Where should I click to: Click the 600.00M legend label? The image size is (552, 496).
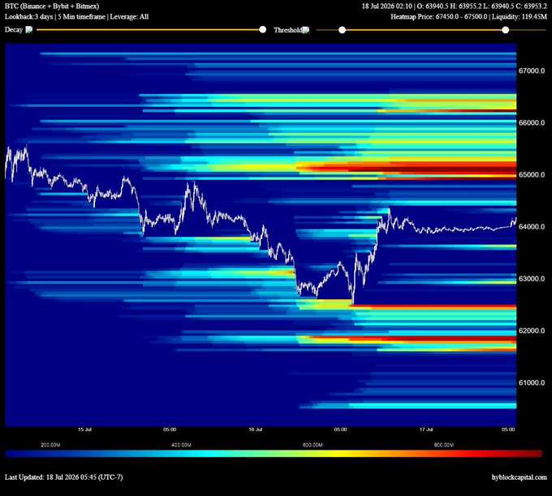[313, 445]
